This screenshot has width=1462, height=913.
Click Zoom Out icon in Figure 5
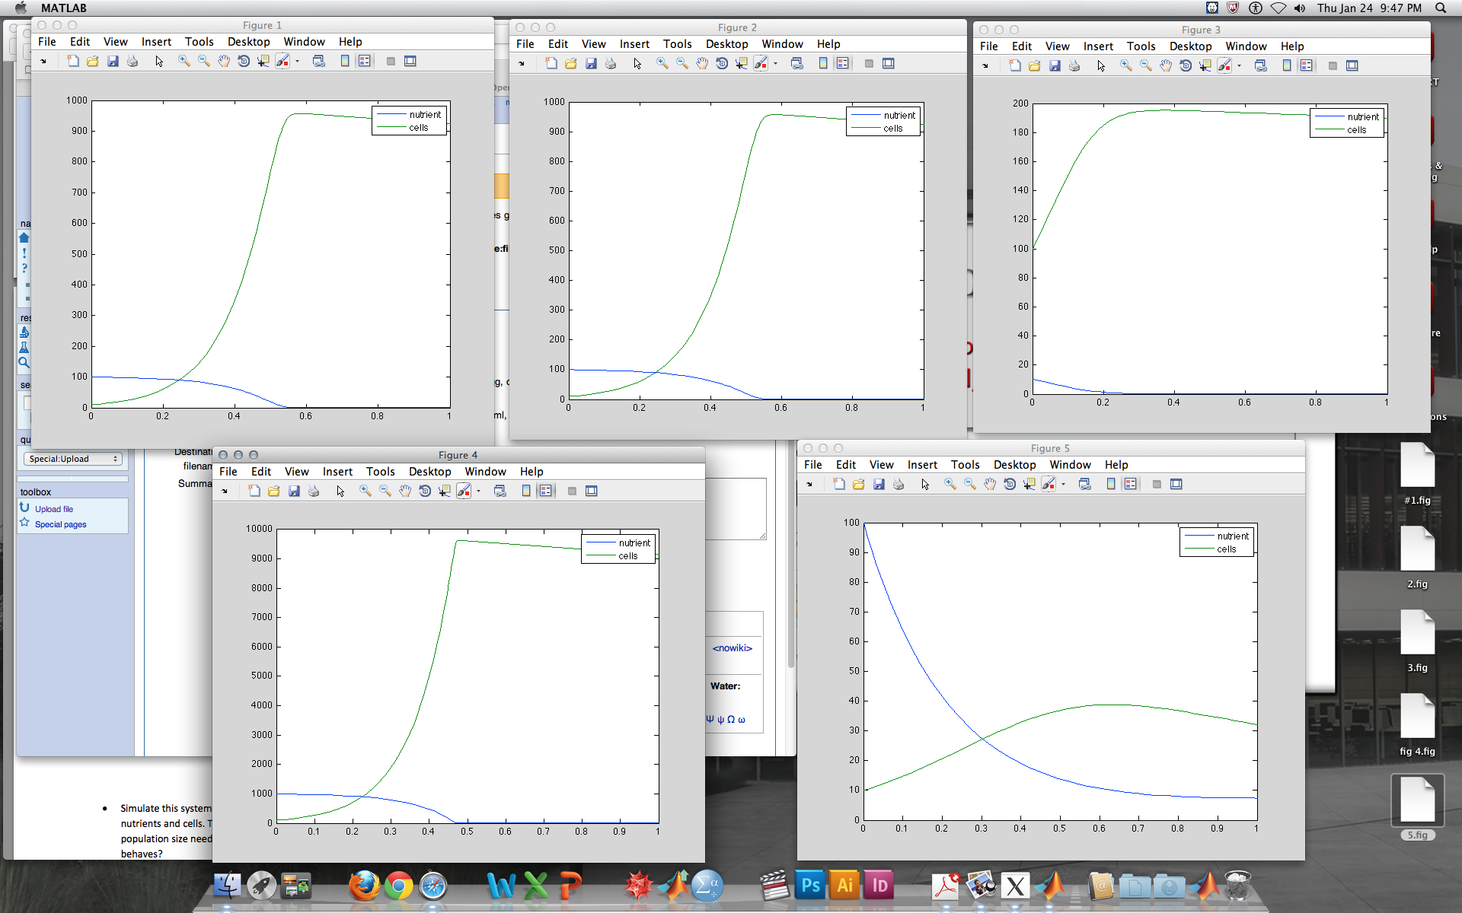pyautogui.click(x=970, y=484)
